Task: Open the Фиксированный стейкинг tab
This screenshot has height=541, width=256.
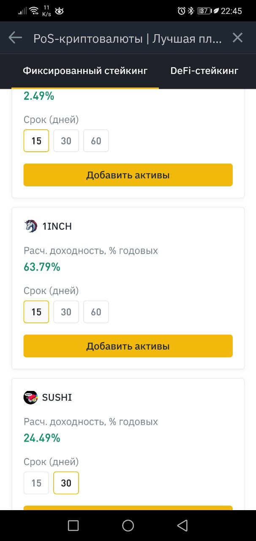Action: (85, 71)
